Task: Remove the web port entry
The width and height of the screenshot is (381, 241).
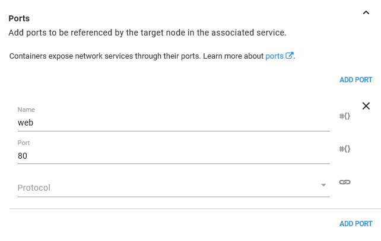Action: click(x=366, y=106)
